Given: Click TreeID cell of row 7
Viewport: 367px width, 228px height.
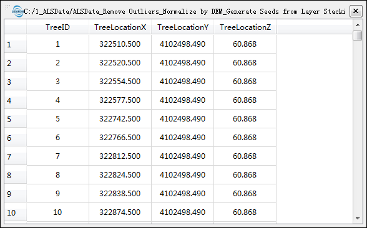Looking at the screenshot, I should pos(57,156).
